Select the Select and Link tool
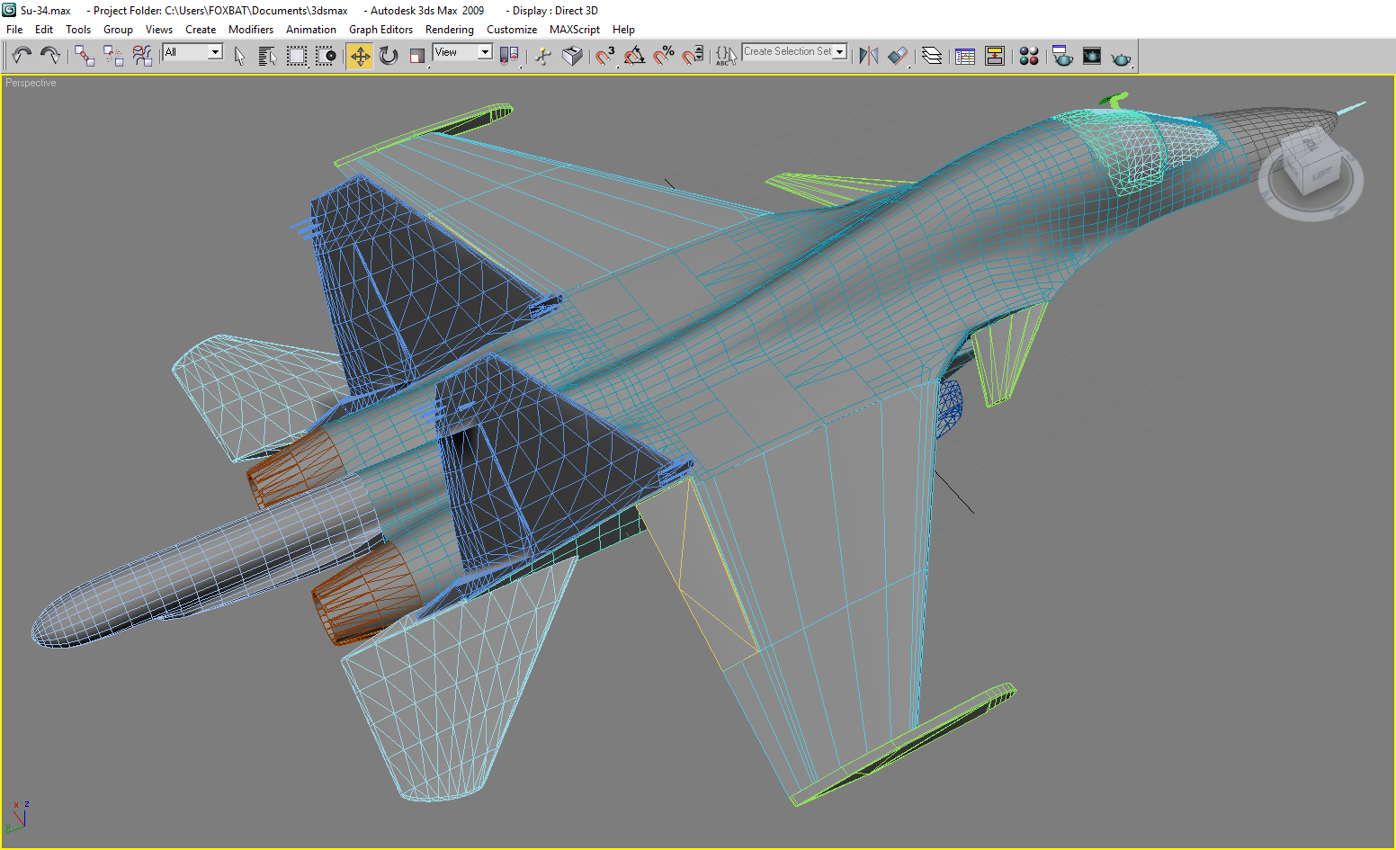This screenshot has width=1396, height=850. pos(85,56)
